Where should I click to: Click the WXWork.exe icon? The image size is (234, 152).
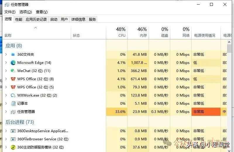(13, 95)
